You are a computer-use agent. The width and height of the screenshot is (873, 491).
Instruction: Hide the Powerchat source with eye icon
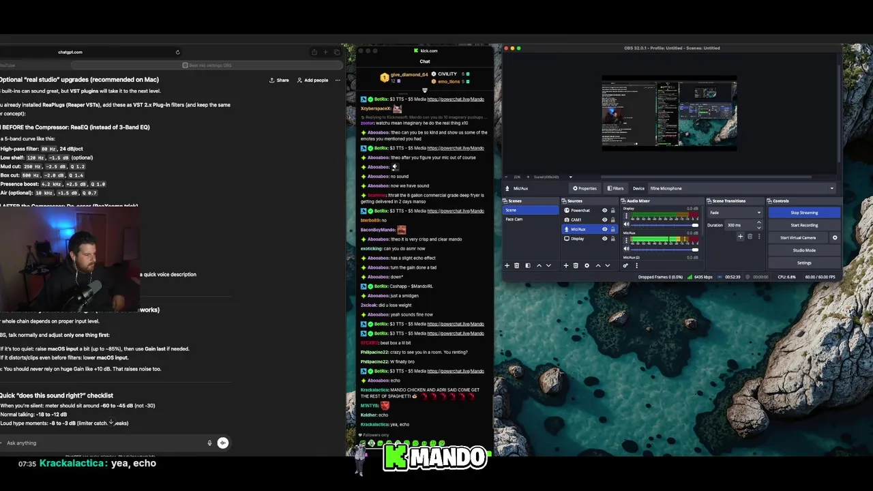click(x=604, y=210)
